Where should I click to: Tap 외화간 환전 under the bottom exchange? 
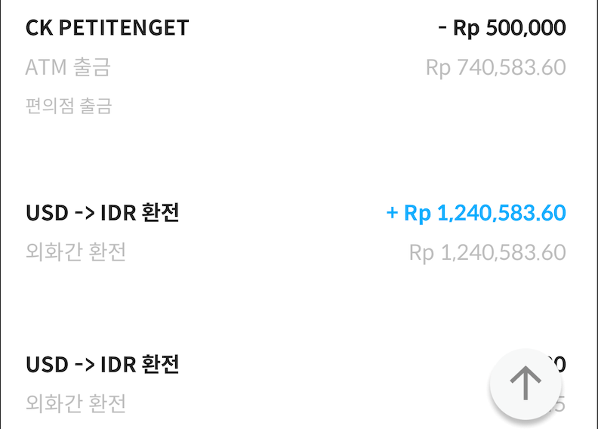pyautogui.click(x=76, y=403)
